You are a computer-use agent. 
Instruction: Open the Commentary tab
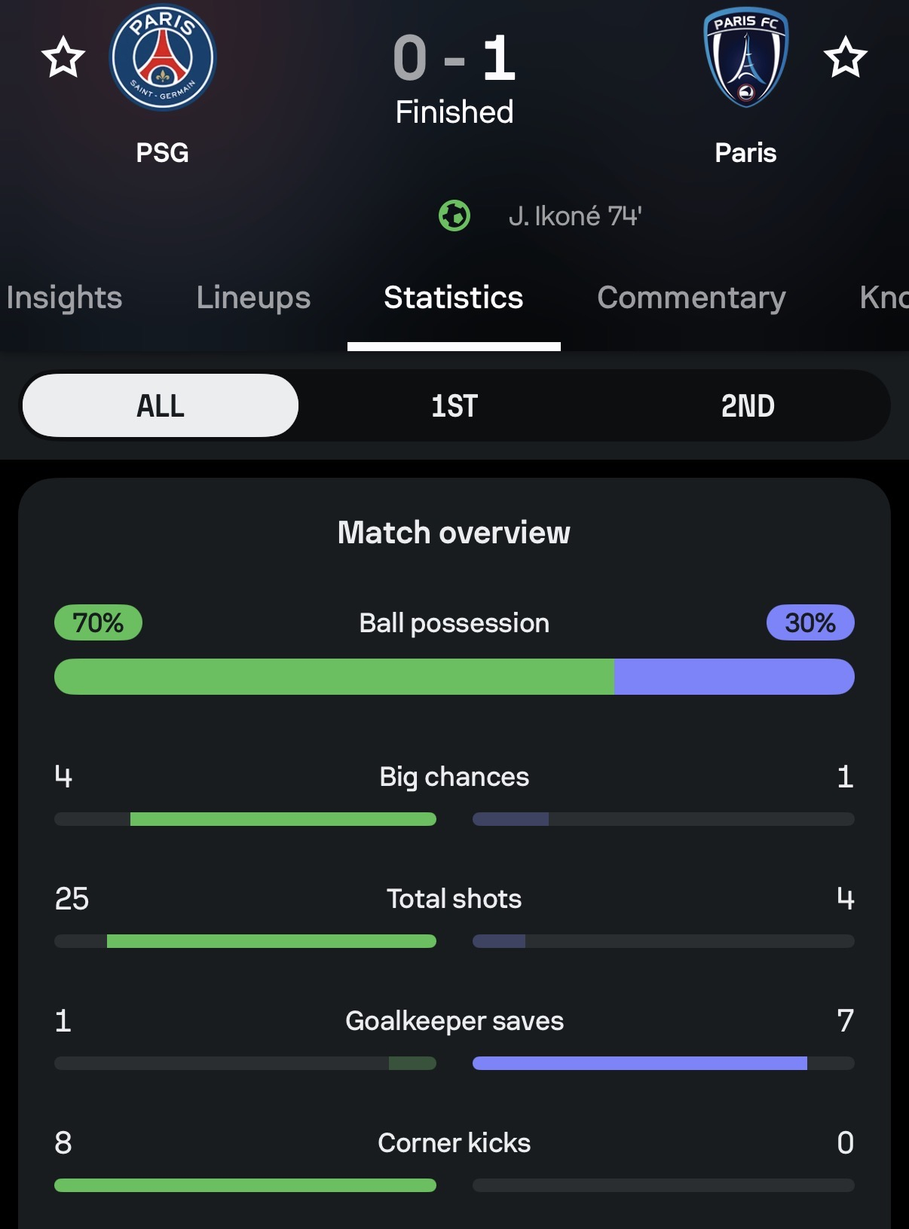691,298
